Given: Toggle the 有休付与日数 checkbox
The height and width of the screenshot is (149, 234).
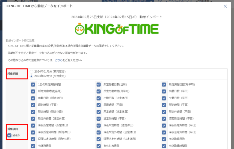Looking at the screenshot, I should 99,146.
